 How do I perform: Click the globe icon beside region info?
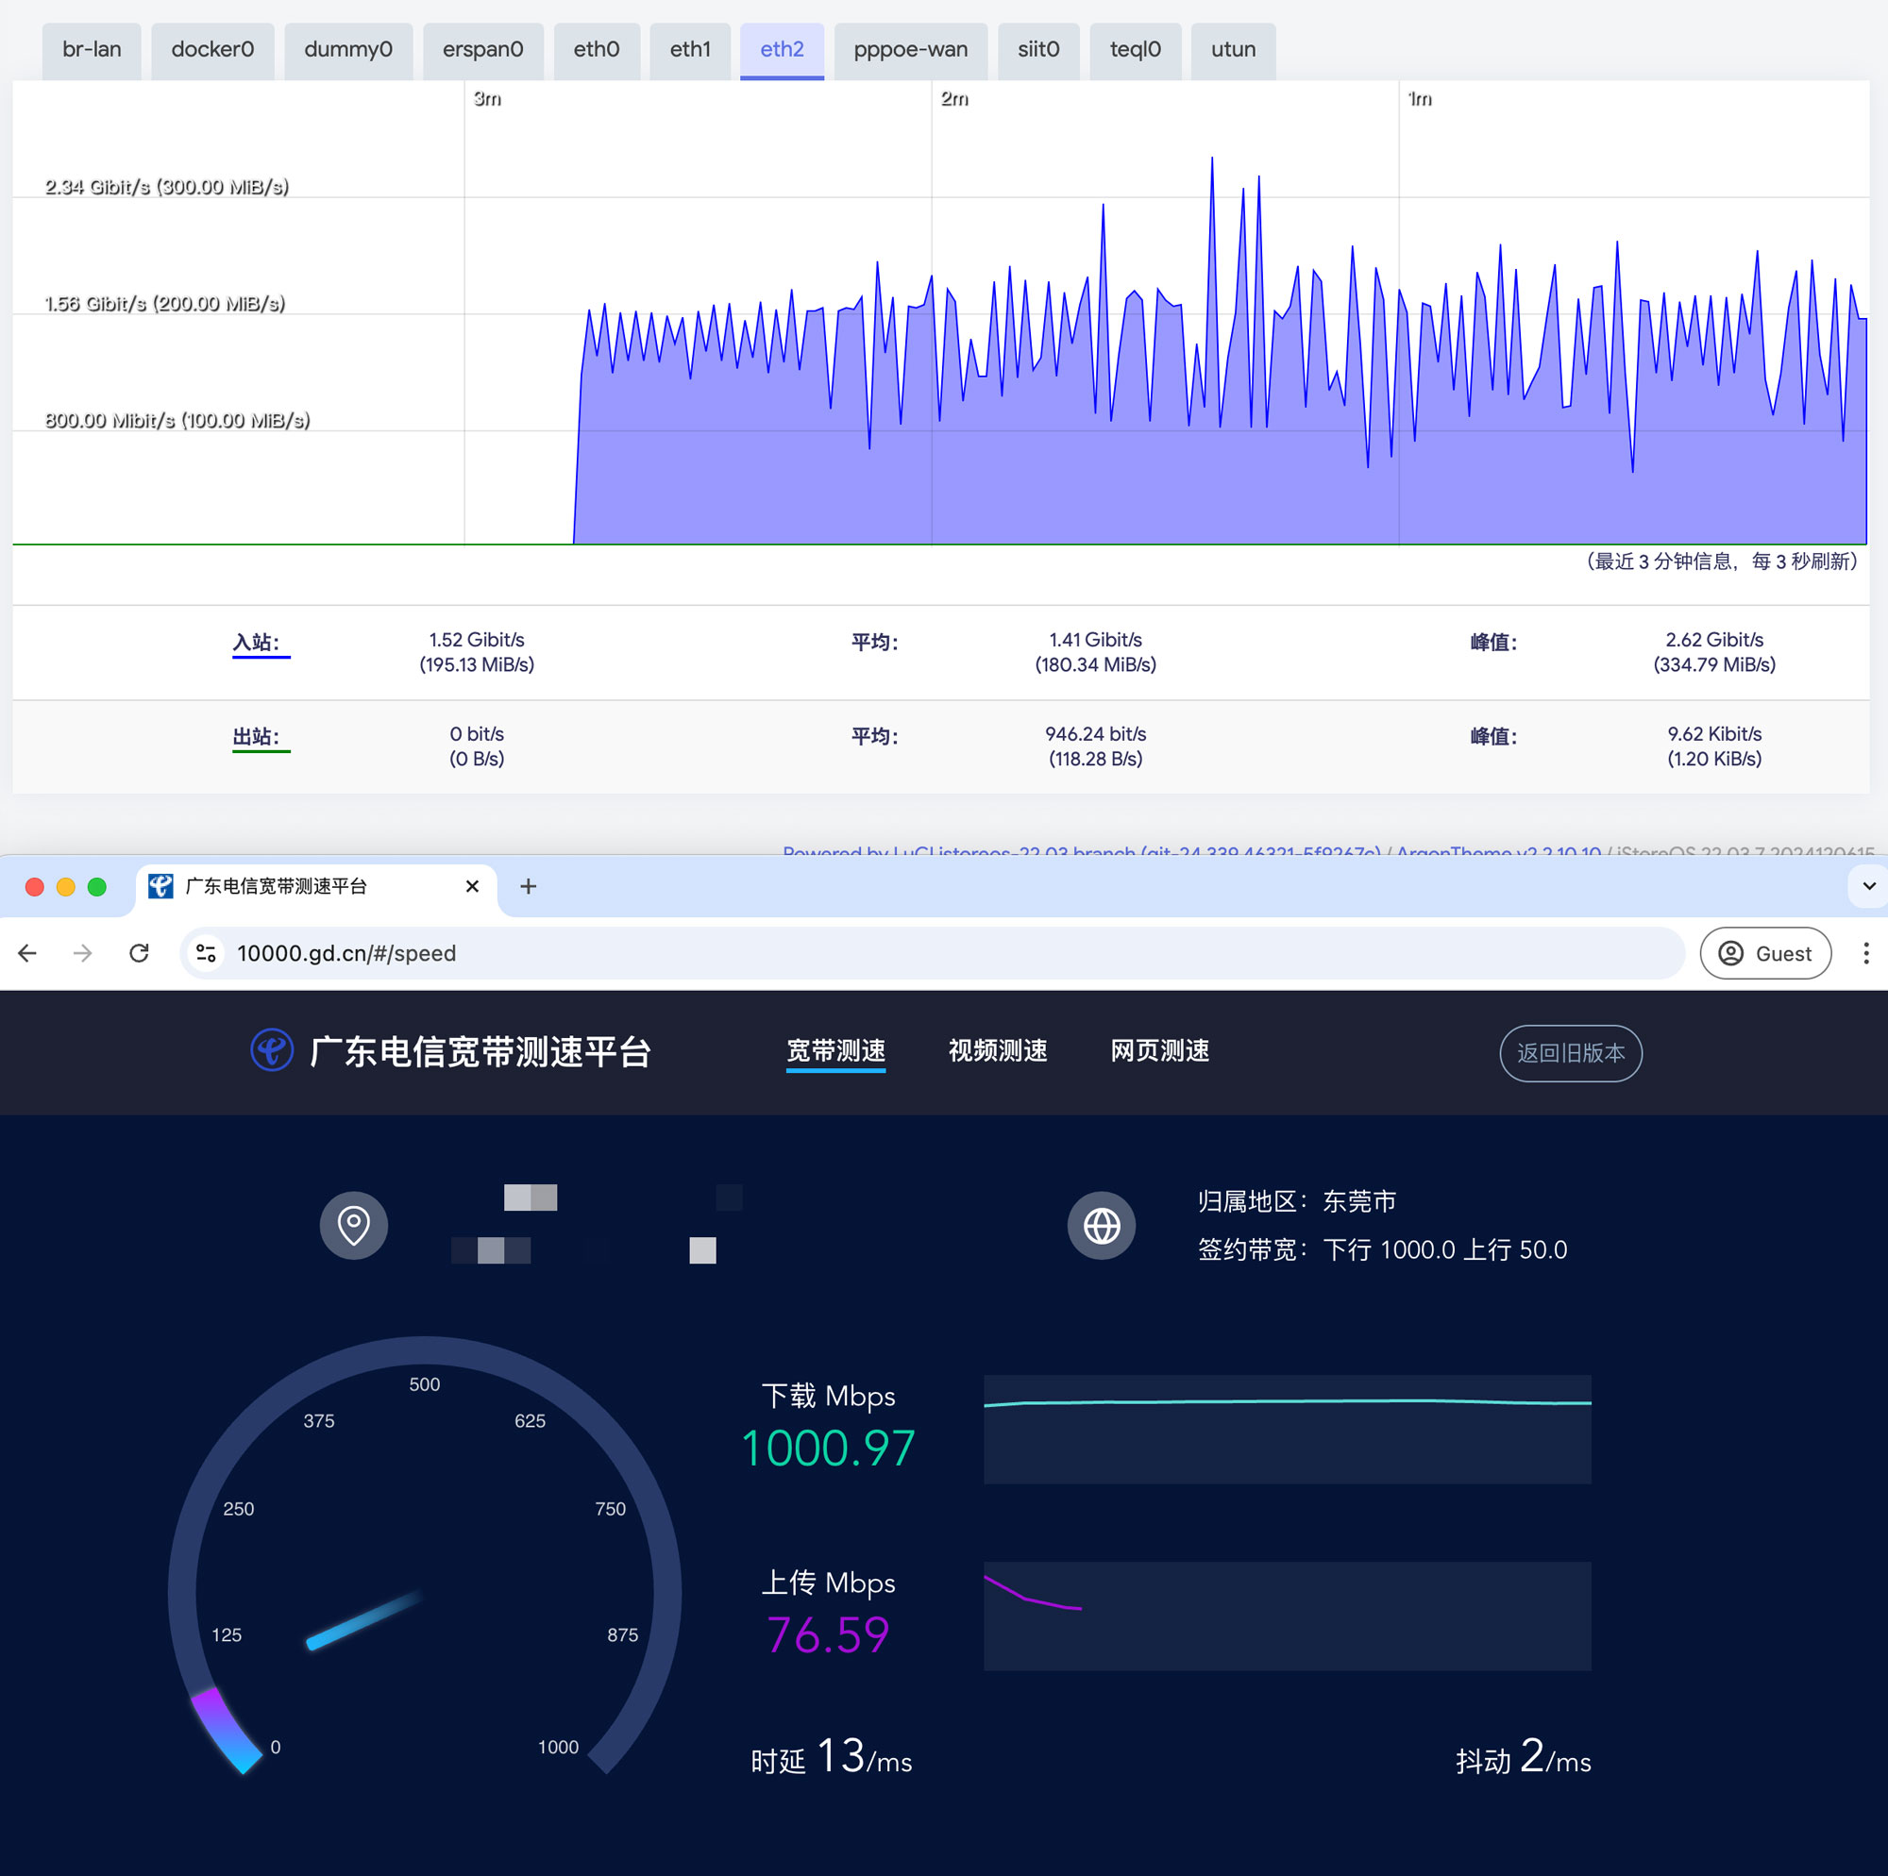1102,1224
